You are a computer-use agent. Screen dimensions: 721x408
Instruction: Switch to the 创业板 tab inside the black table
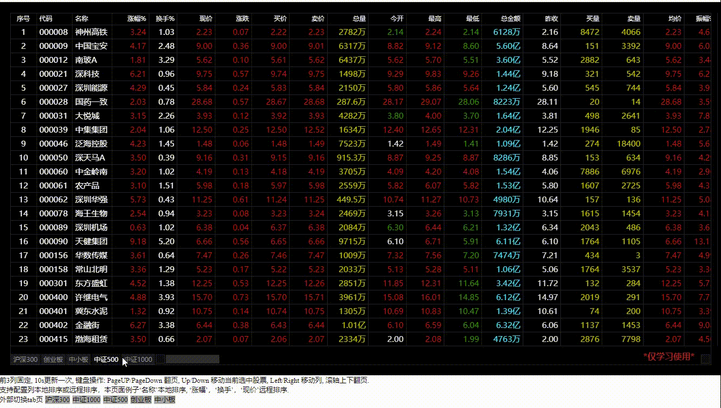point(53,360)
